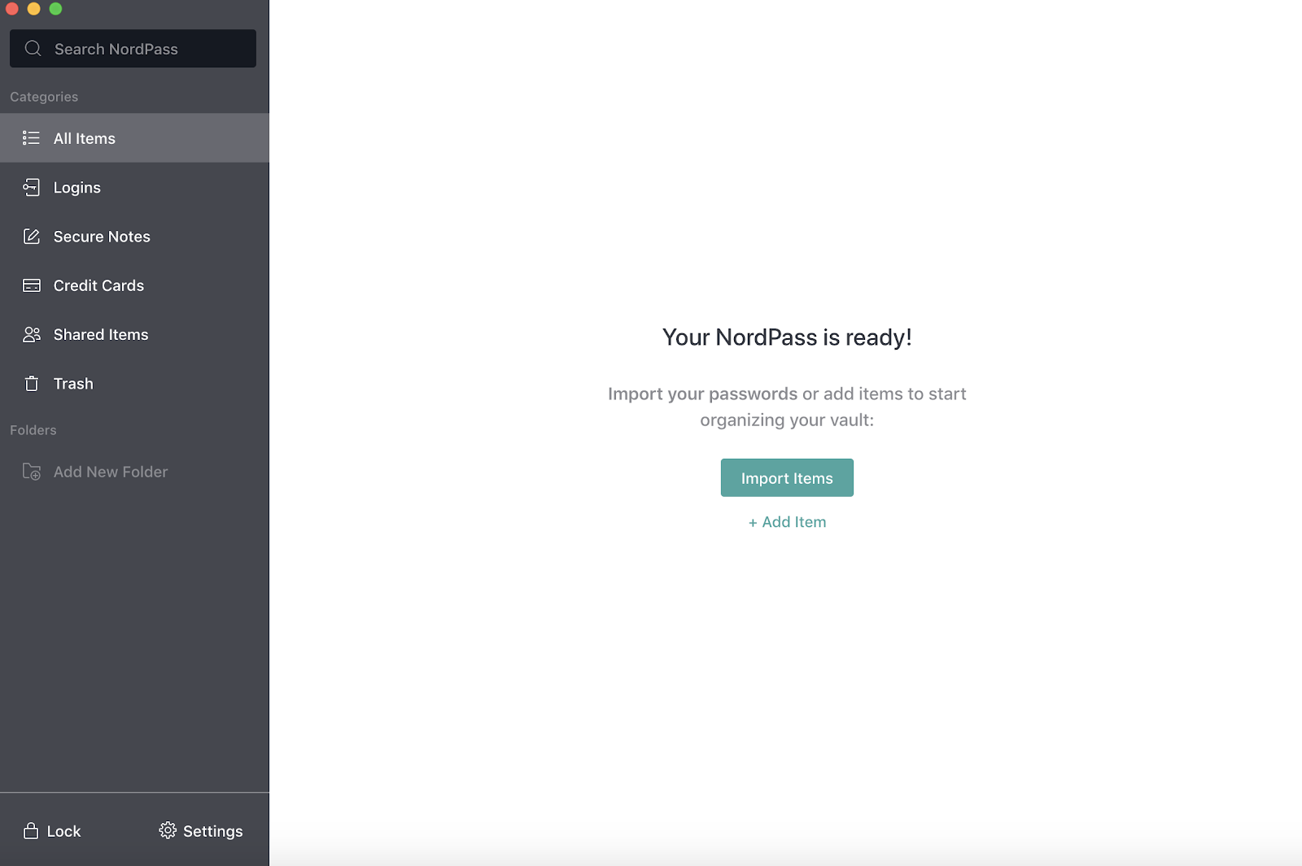Open Settings via its text label
The width and height of the screenshot is (1302, 866).
click(x=212, y=831)
